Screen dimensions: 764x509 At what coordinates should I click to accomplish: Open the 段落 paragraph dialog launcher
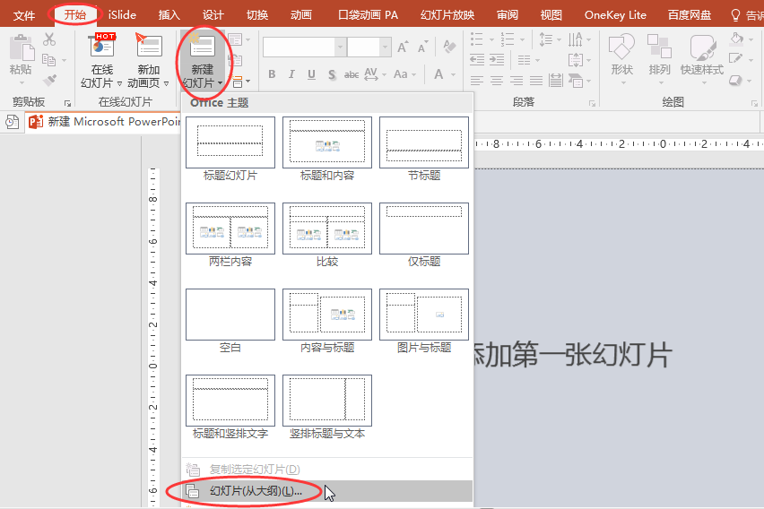592,103
